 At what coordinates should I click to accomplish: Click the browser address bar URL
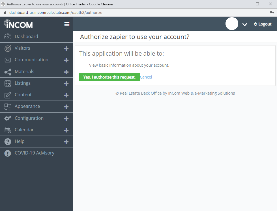pyautogui.click(x=56, y=12)
